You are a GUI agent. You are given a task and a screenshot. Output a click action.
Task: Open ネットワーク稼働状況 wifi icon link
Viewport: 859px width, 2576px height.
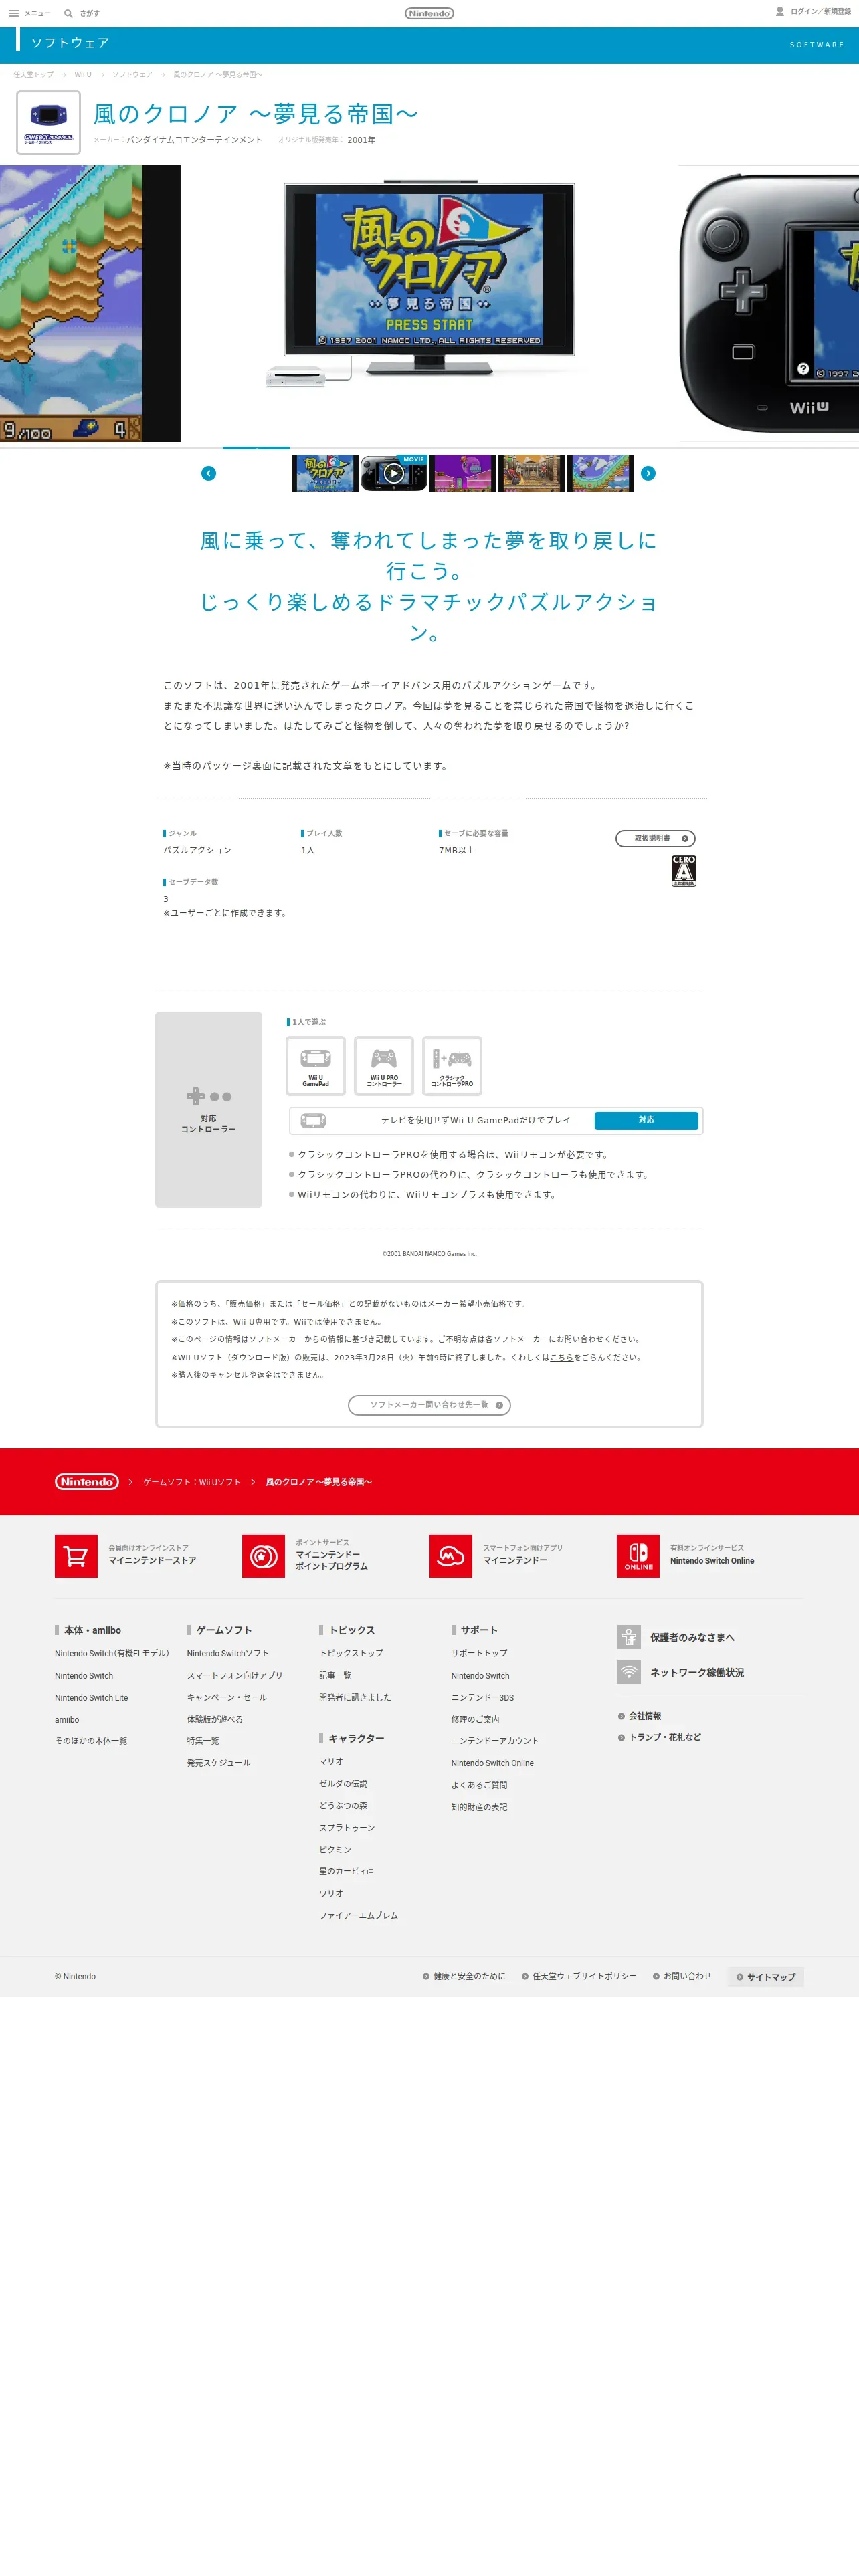pyautogui.click(x=628, y=1672)
